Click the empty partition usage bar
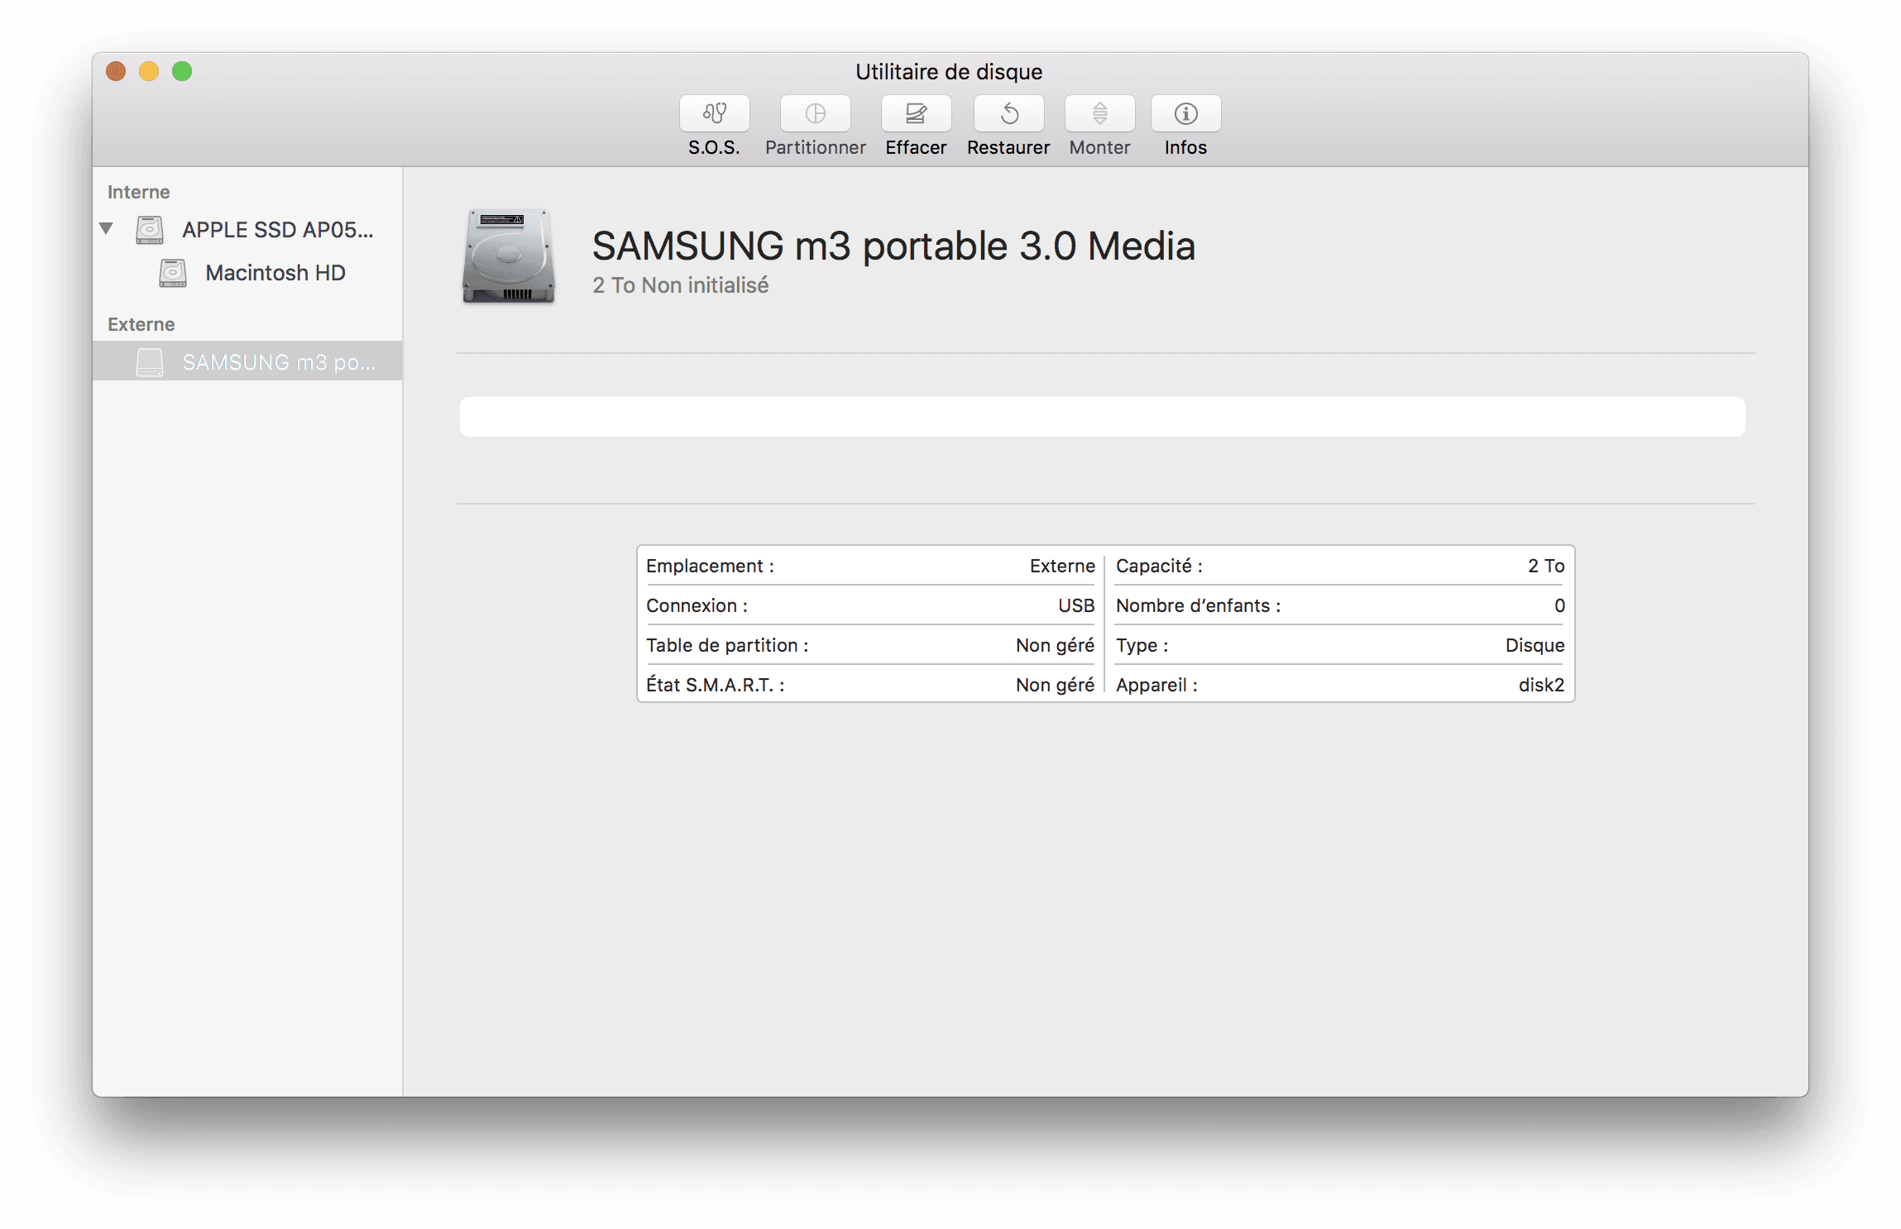 pos(1102,416)
